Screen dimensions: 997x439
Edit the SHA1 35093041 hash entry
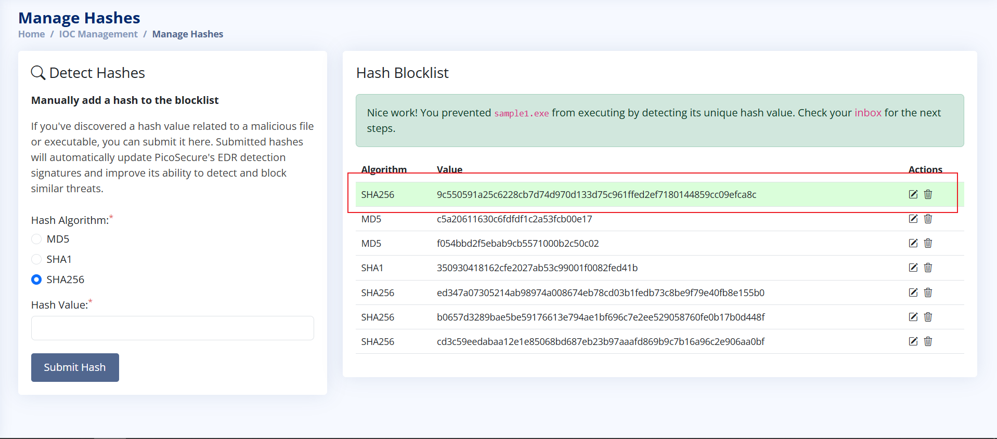[913, 268]
